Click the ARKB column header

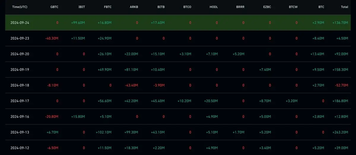point(134,7)
